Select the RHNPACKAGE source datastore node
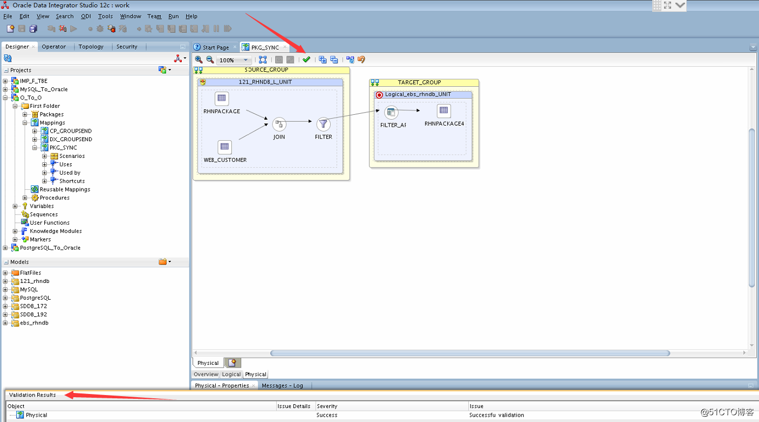 [222, 98]
